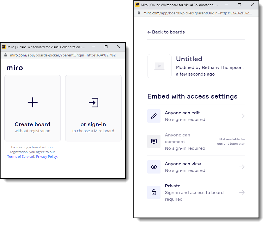Click the plus icon to create board
The image size is (266, 225).
(x=33, y=102)
